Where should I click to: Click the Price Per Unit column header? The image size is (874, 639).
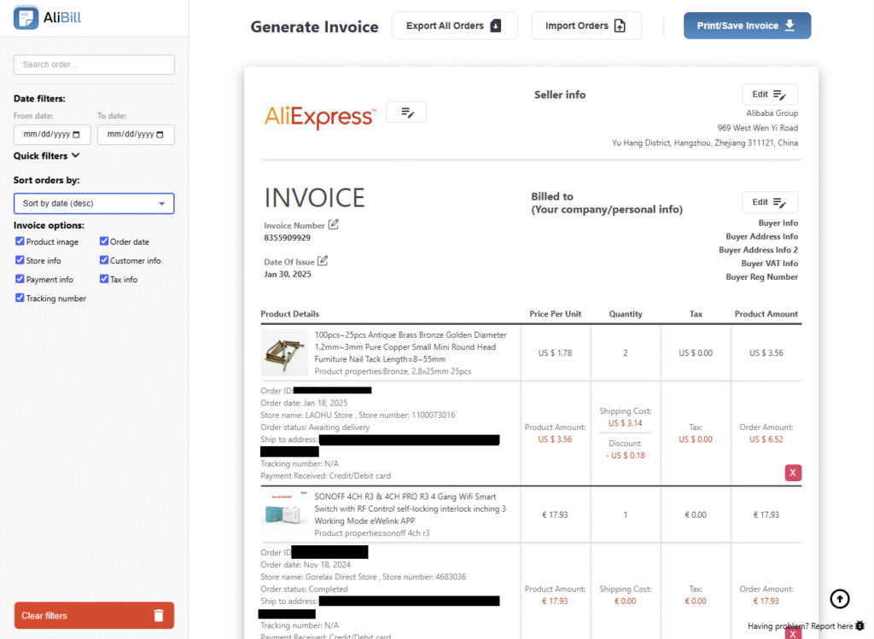pos(555,314)
